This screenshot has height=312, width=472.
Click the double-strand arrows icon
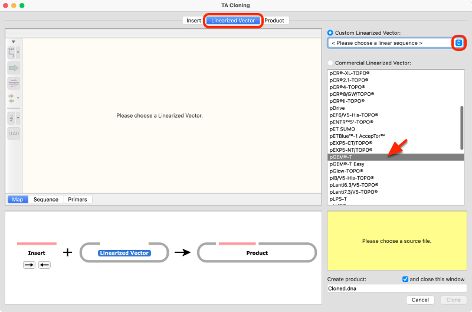(14, 83)
